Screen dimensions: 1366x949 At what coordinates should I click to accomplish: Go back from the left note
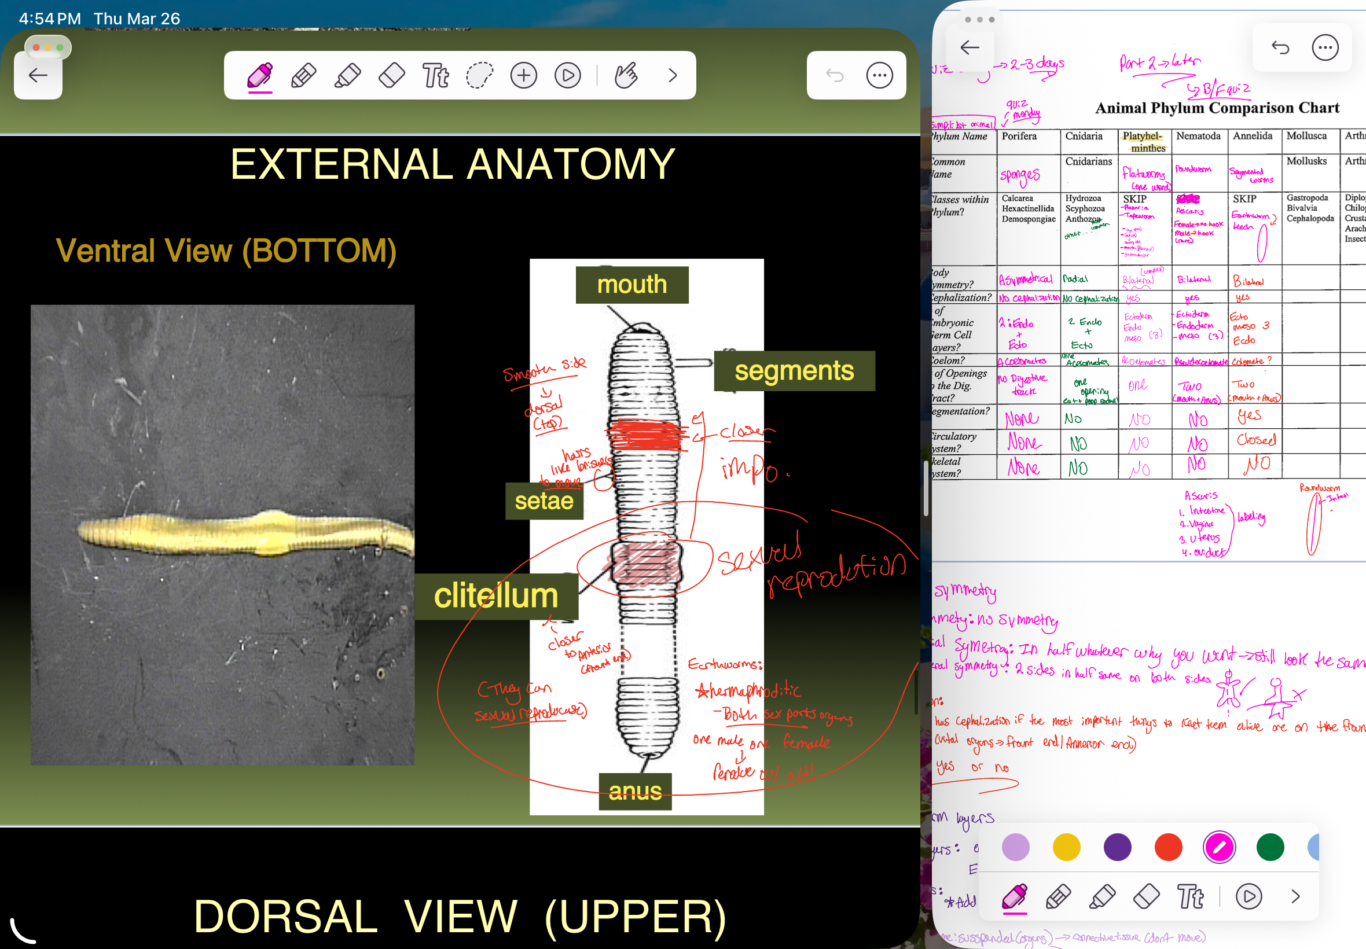click(x=38, y=76)
